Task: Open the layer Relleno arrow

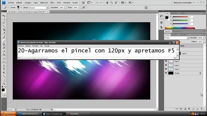Action: [x=204, y=42]
